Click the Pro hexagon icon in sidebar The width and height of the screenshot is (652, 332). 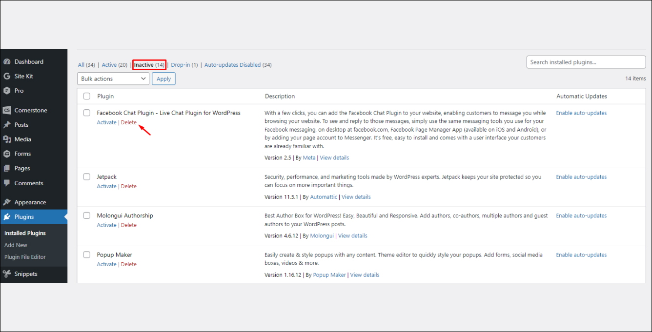[x=7, y=91]
